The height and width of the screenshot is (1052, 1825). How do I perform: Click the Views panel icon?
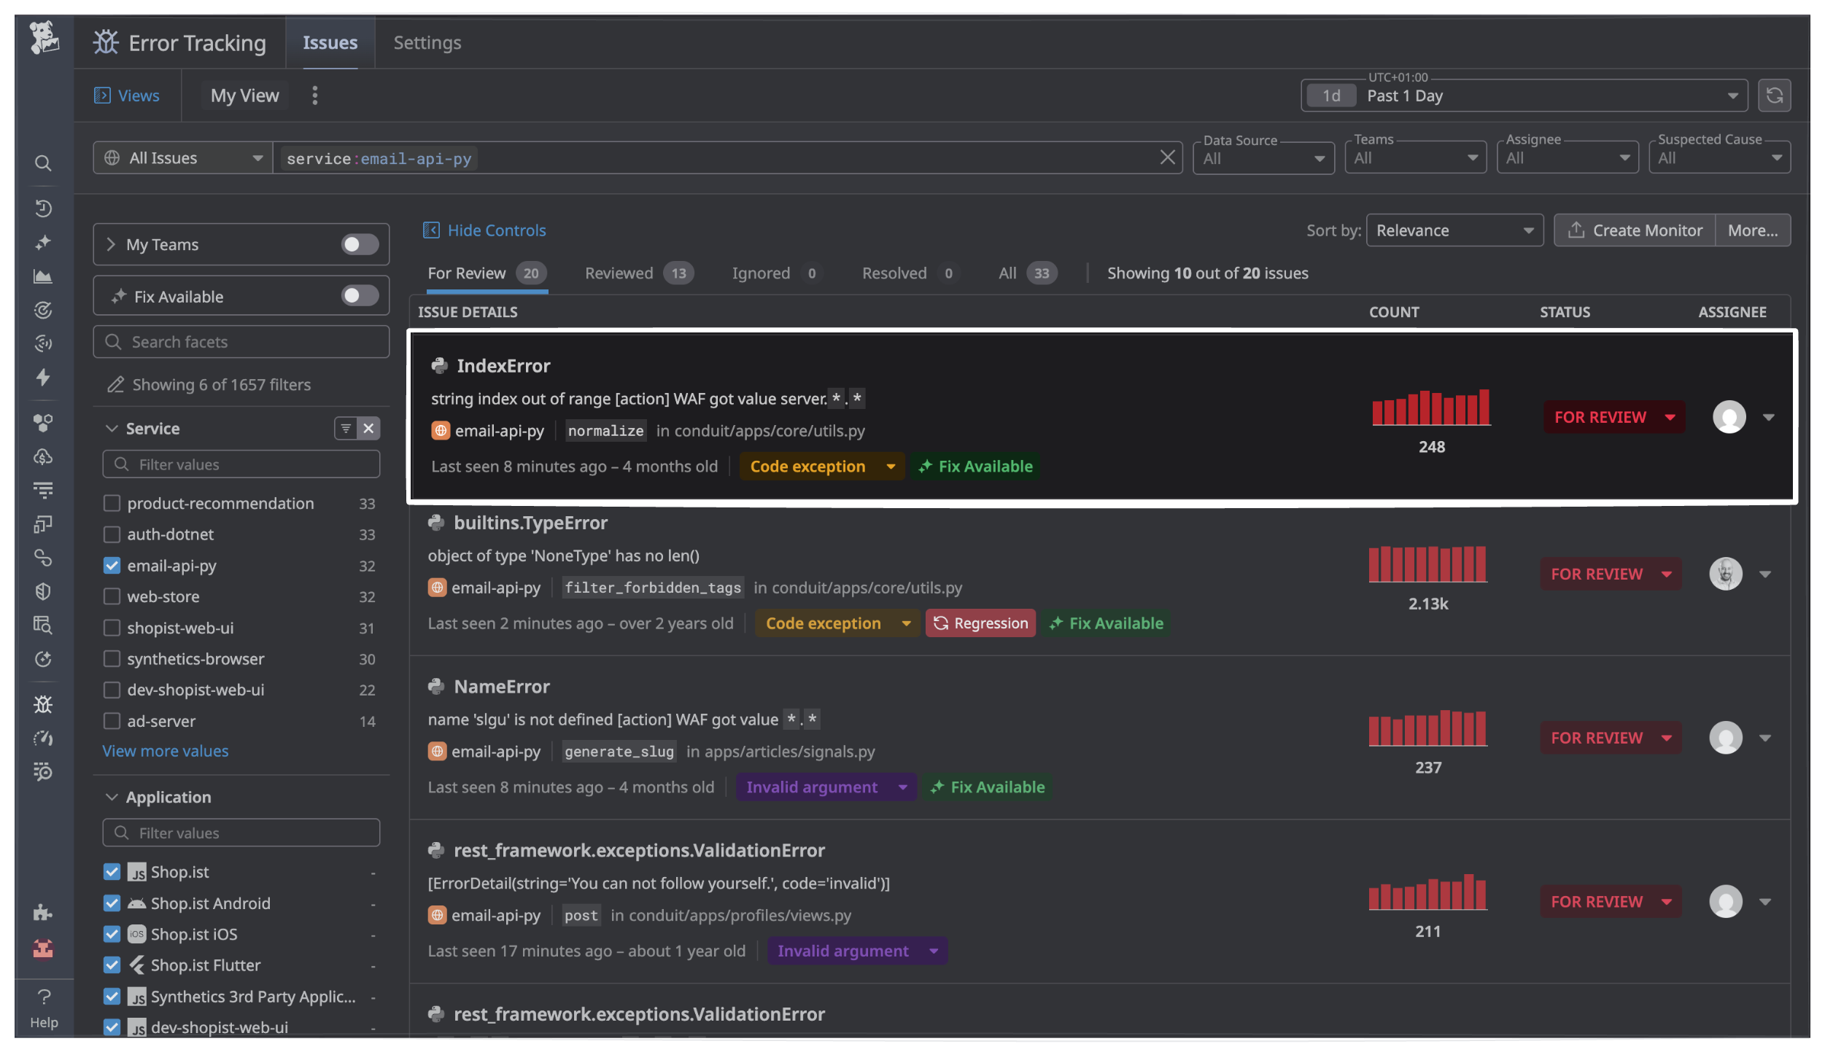[x=102, y=96]
